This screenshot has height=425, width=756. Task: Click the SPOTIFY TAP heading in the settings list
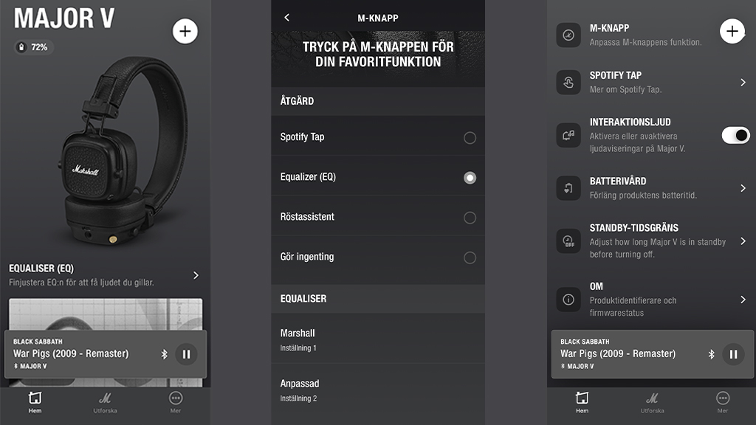615,75
